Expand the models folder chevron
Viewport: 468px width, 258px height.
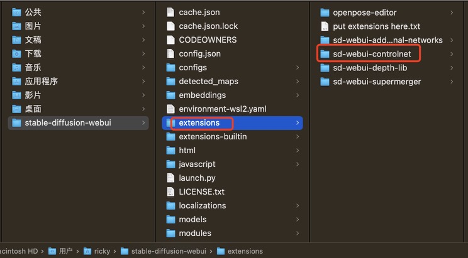point(298,220)
